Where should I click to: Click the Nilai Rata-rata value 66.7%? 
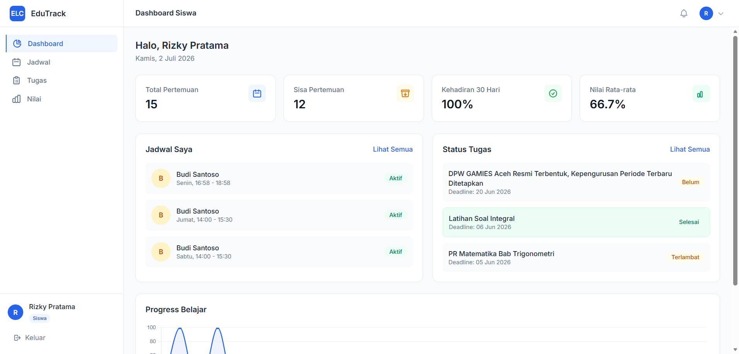point(607,104)
